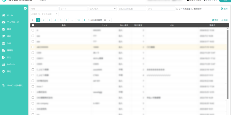Image resolution: width=231 pixels, height=115 pixels.
Task: Go to page 6
Action: (x=66, y=20)
